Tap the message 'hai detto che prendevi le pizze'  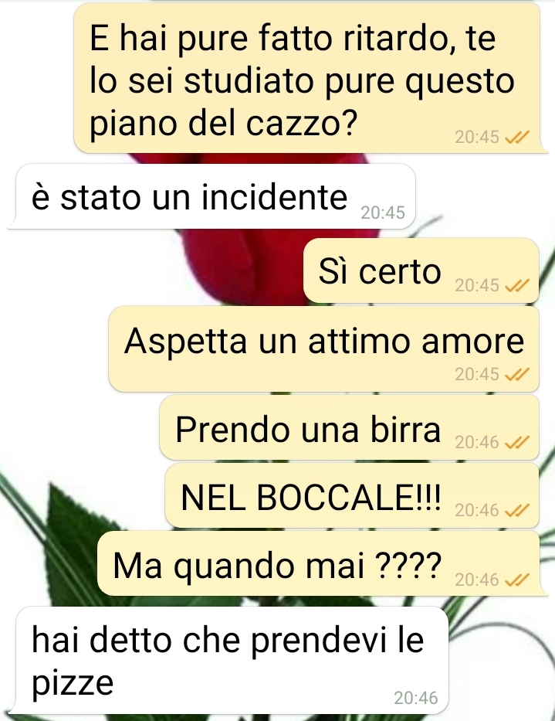[228, 660]
